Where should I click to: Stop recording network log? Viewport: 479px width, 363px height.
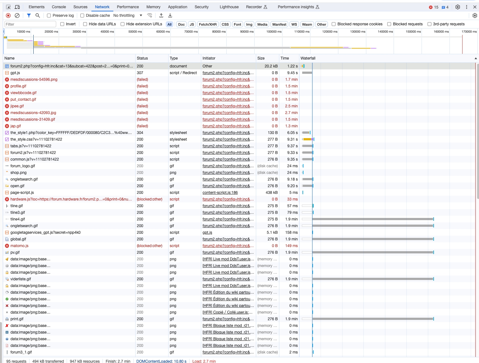point(8,16)
